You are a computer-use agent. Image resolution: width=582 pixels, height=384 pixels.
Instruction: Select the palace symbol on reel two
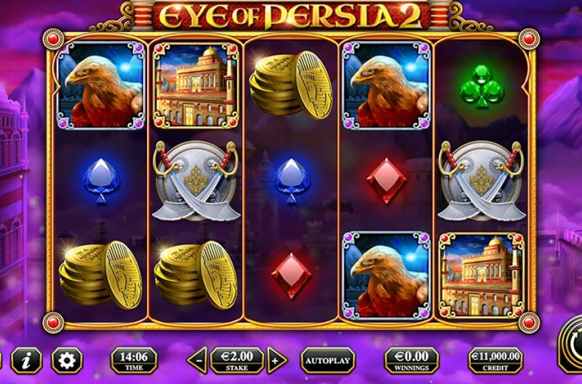point(195,86)
